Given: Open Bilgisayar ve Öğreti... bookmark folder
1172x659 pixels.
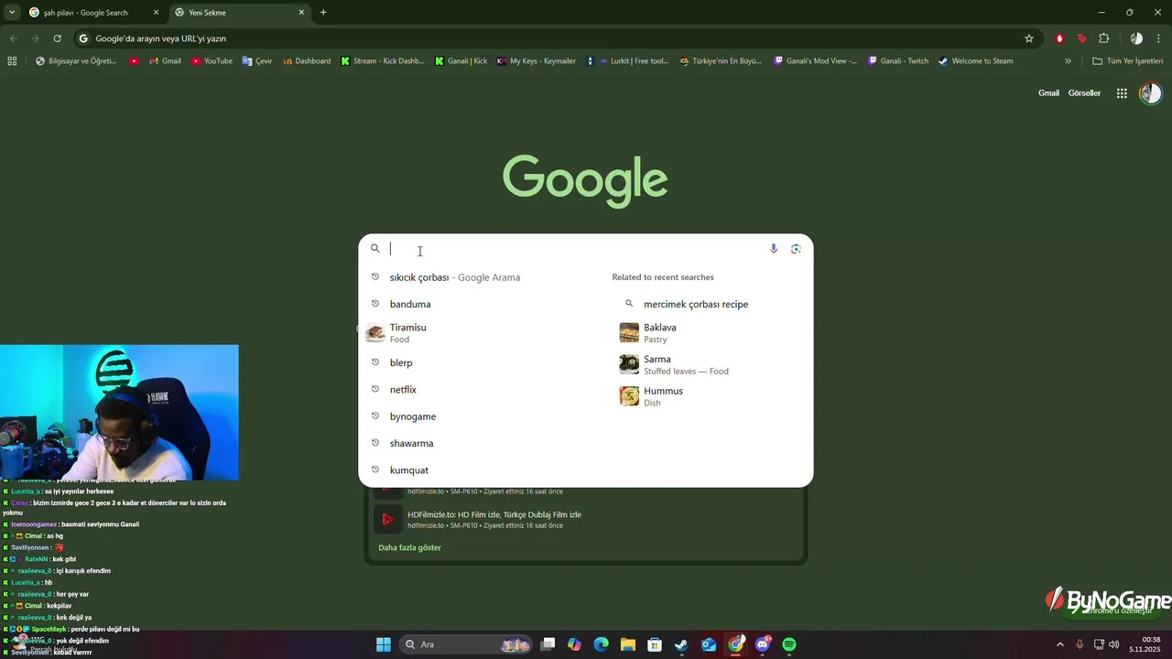Looking at the screenshot, I should tap(76, 61).
